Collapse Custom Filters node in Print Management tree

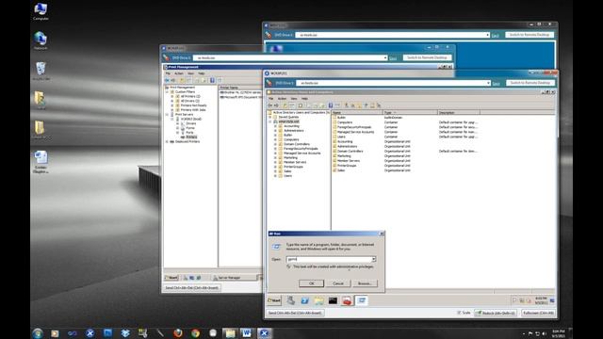(168, 92)
